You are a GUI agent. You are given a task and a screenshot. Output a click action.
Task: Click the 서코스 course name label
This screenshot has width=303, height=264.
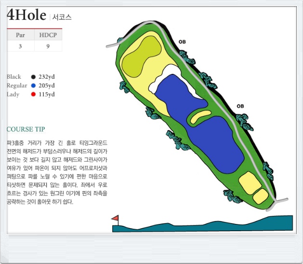[62, 17]
